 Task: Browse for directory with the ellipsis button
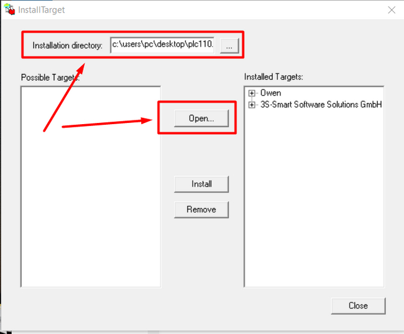coord(229,46)
